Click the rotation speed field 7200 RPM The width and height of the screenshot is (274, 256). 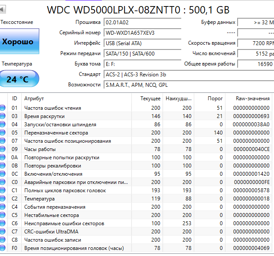pyautogui.click(x=256, y=43)
